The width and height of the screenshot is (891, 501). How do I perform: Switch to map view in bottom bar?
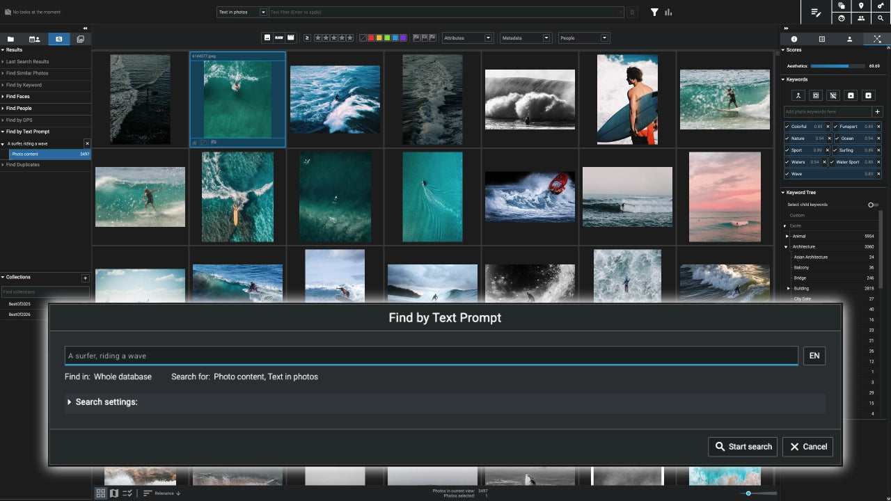(x=114, y=493)
